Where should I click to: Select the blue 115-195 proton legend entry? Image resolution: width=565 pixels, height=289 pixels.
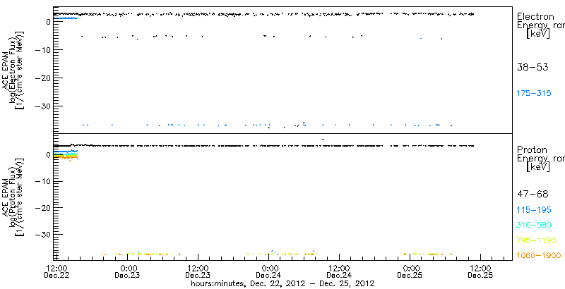[534, 210]
